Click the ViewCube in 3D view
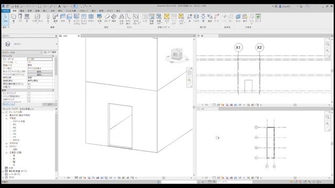 (x=177, y=54)
